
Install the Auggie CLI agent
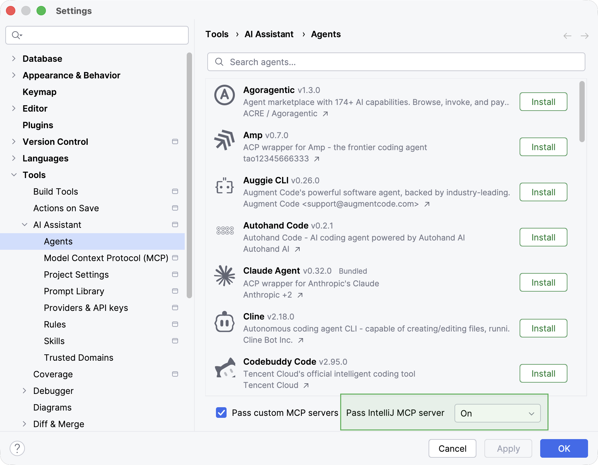point(543,192)
